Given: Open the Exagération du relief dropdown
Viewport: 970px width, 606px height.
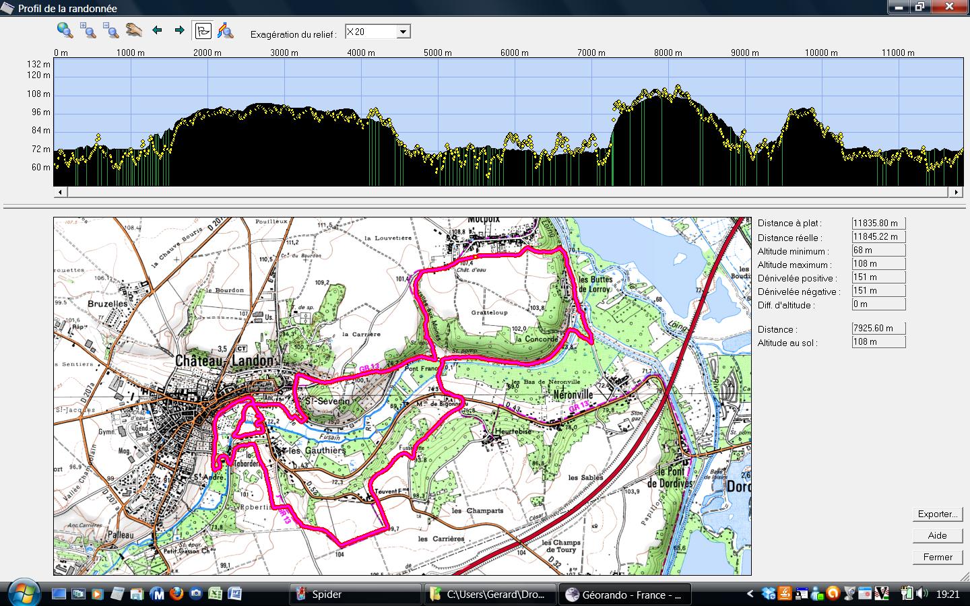Looking at the screenshot, I should (x=403, y=32).
